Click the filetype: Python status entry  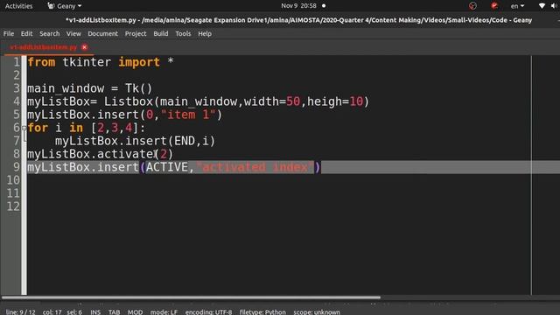click(x=262, y=311)
